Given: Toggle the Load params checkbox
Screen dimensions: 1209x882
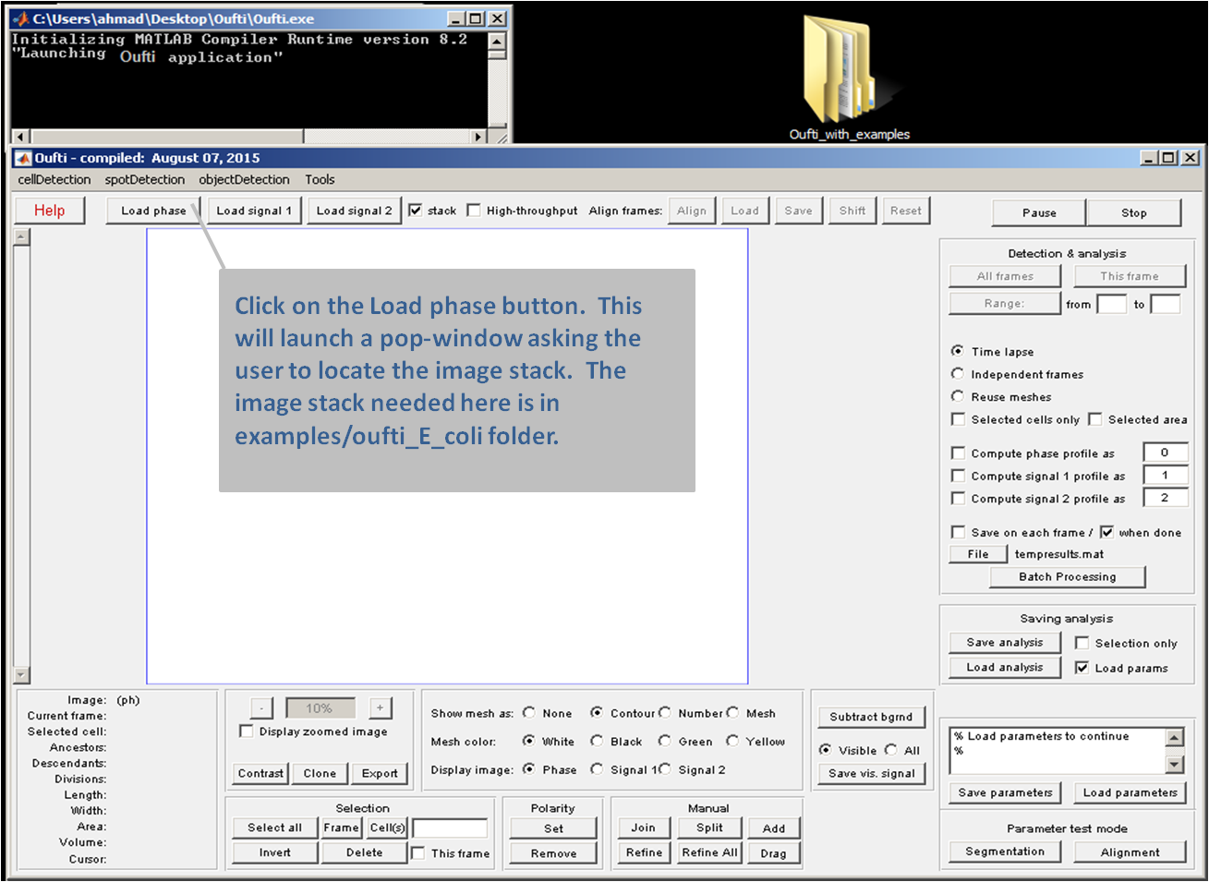Looking at the screenshot, I should point(1082,668).
